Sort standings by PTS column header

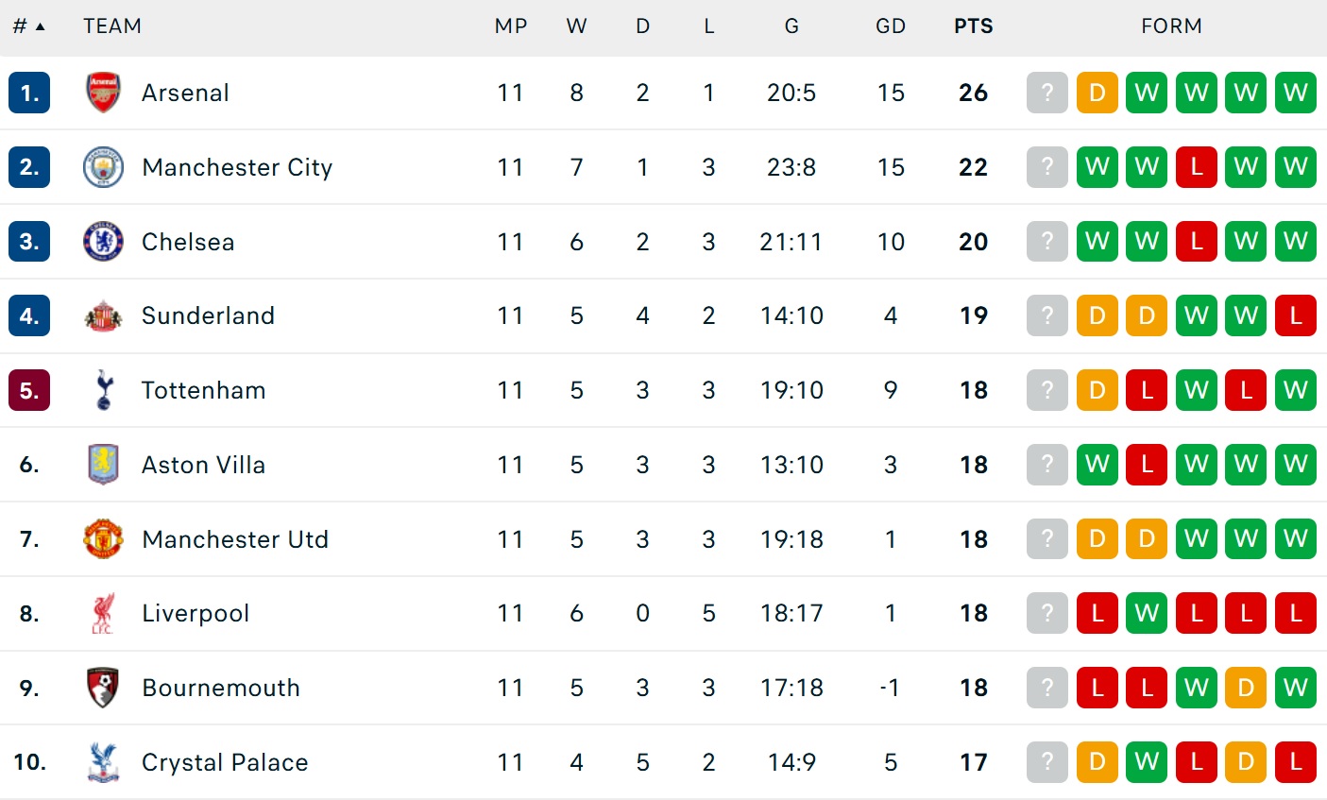(973, 26)
